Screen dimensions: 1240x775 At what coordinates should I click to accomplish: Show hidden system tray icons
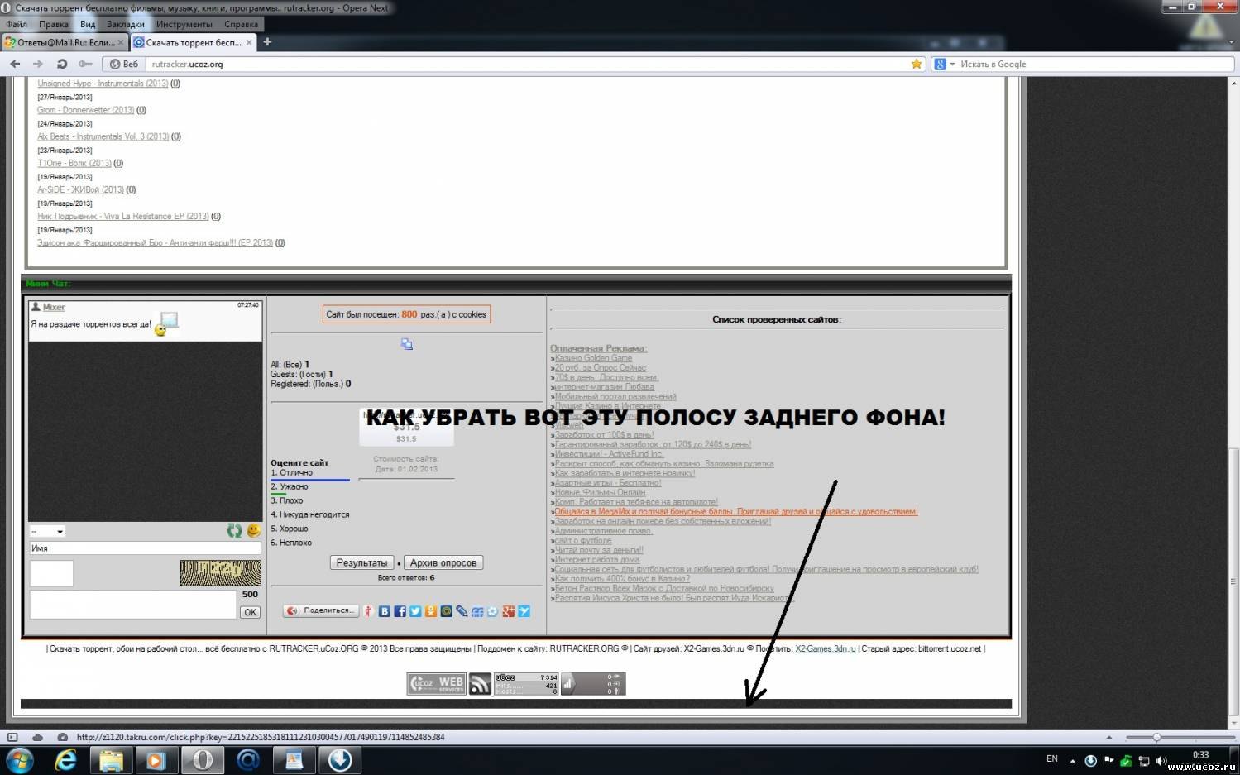pyautogui.click(x=1072, y=760)
